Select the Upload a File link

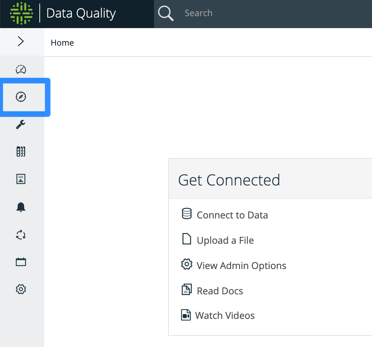tap(225, 240)
